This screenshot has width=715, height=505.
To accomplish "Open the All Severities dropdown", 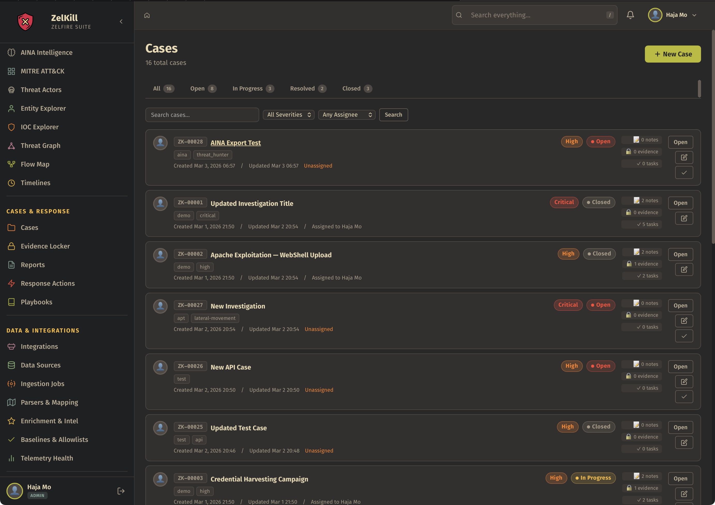I will click(x=288, y=115).
